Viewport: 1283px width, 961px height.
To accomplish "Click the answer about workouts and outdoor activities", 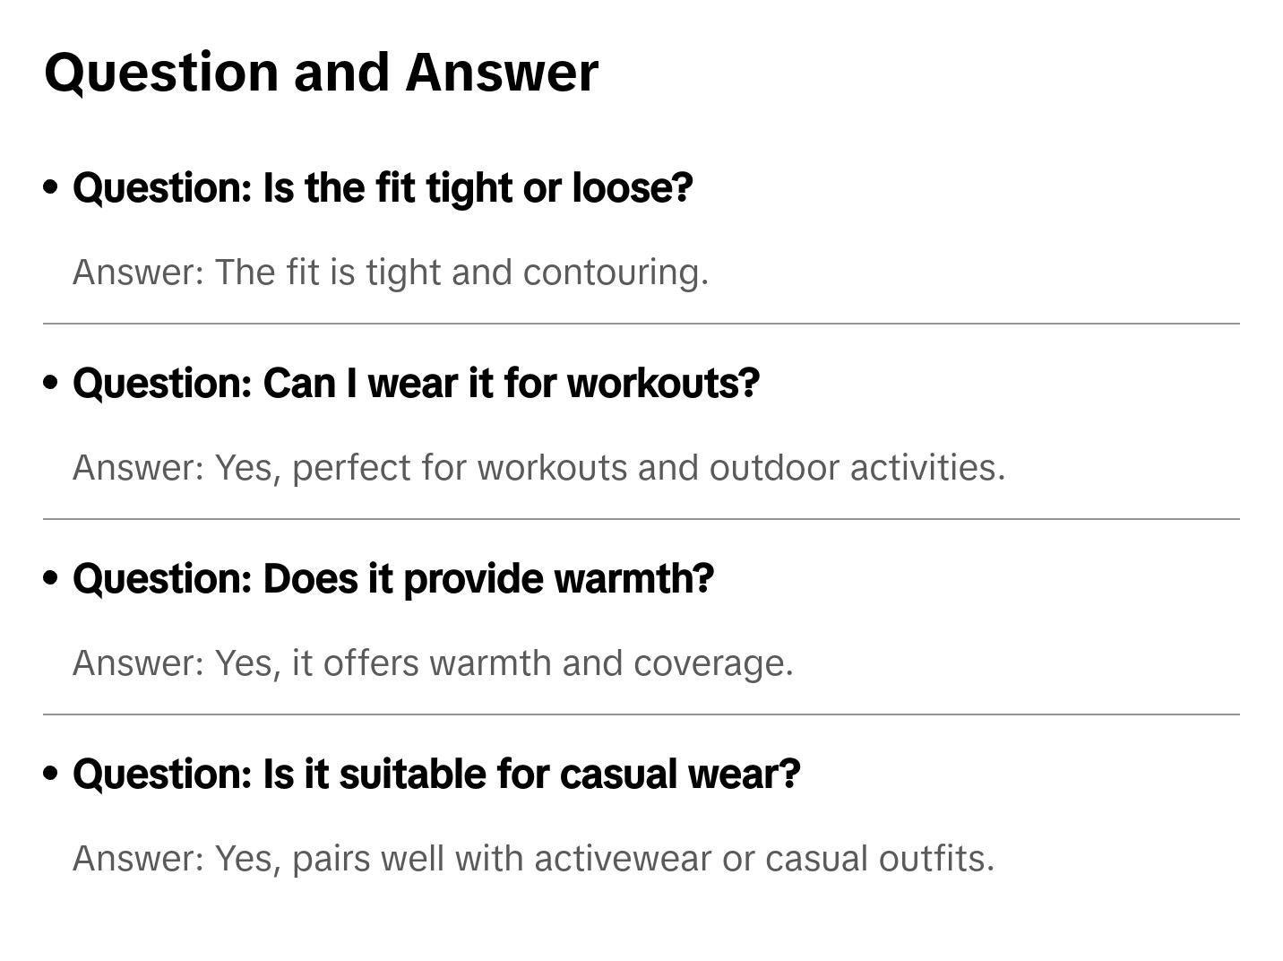I will 538,468.
